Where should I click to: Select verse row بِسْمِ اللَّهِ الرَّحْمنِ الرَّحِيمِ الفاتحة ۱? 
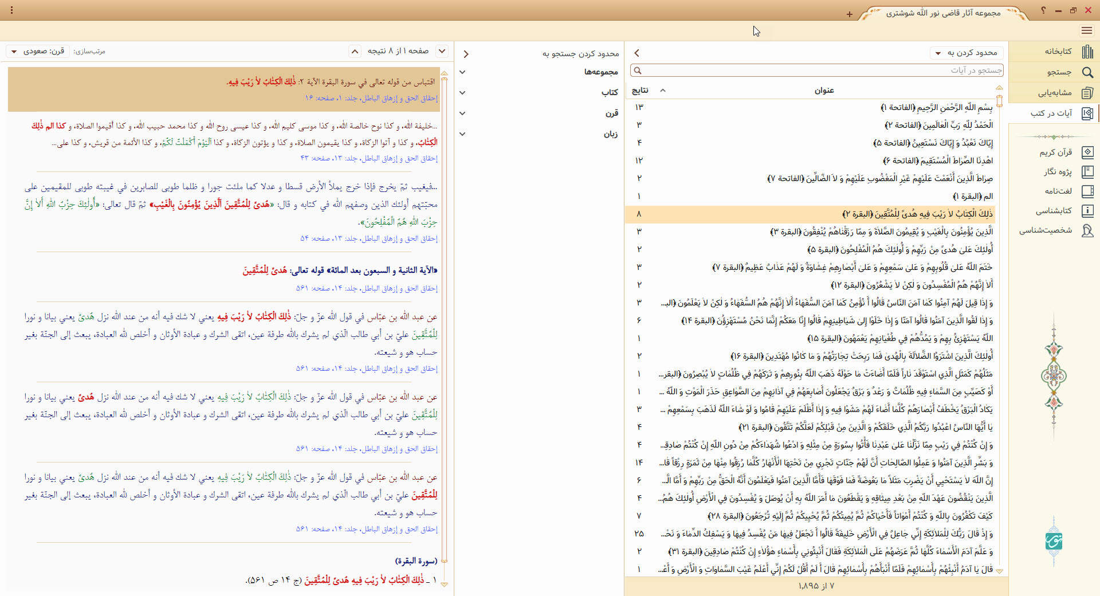point(810,107)
